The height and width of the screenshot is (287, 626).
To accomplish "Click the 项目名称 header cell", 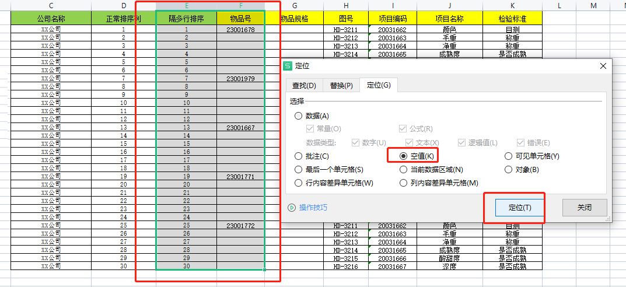I will (450, 18).
